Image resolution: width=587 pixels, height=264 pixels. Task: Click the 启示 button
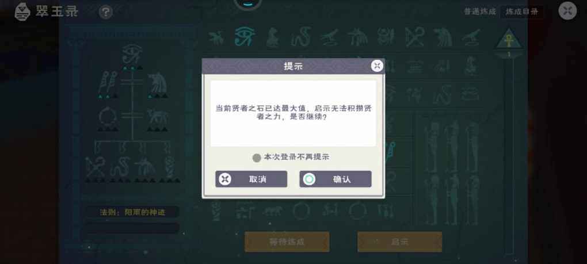click(400, 242)
